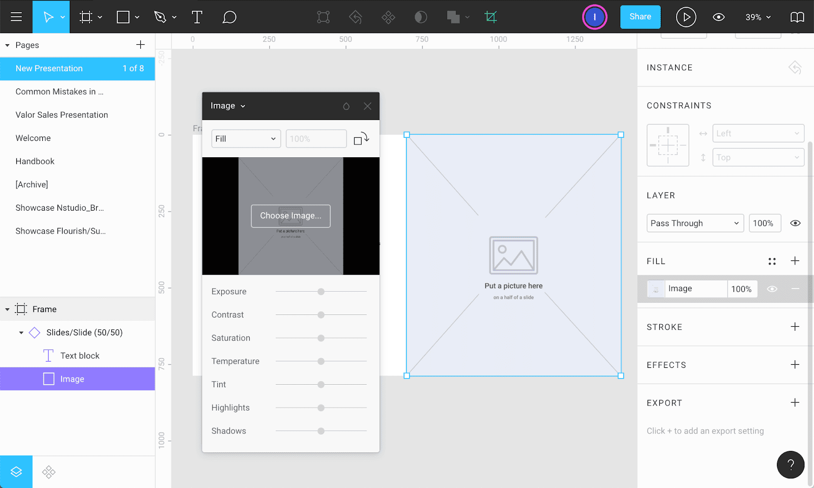Select the Pen tool

160,17
